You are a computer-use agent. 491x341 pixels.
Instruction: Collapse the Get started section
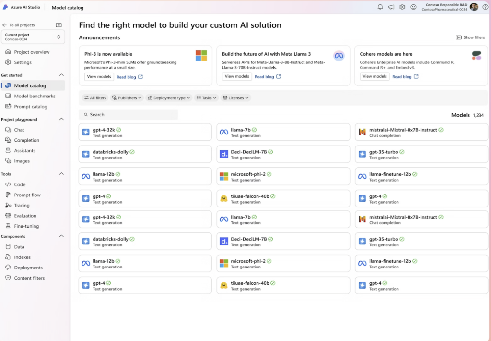(x=61, y=75)
